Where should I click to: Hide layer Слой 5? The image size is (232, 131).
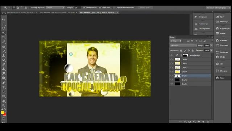point(171,63)
